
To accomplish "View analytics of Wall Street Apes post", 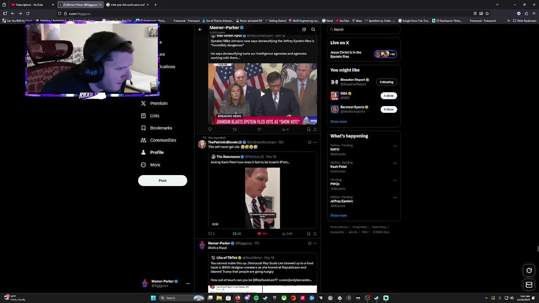I will 285,129.
